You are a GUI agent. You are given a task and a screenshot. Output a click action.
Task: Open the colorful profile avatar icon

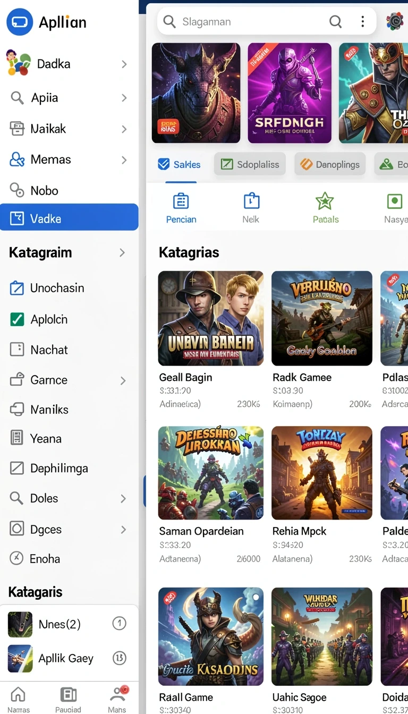click(x=395, y=21)
